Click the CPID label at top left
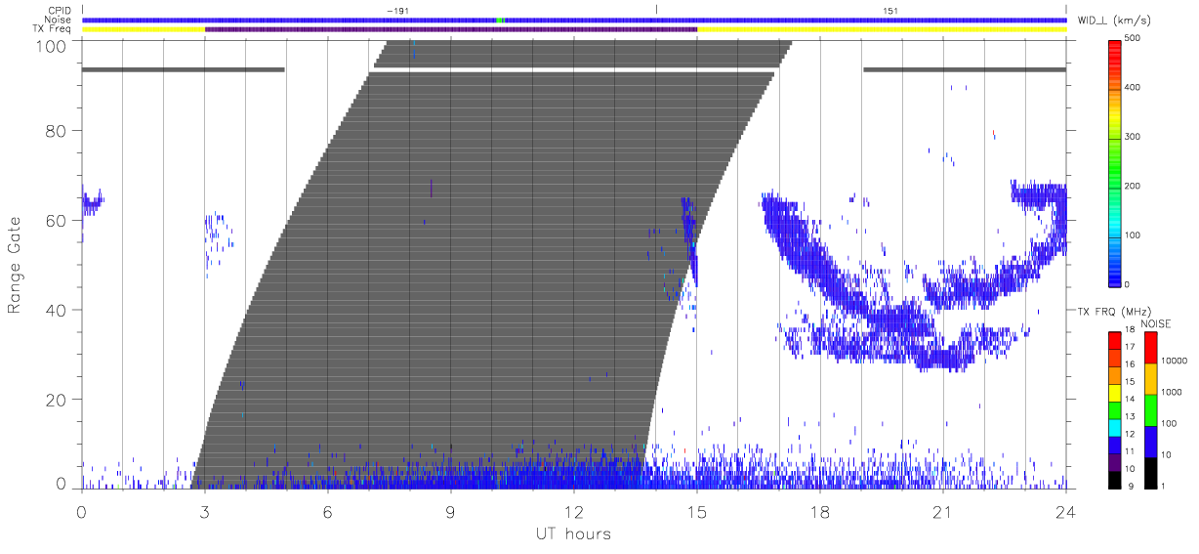The height and width of the screenshot is (554, 1199). point(60,11)
